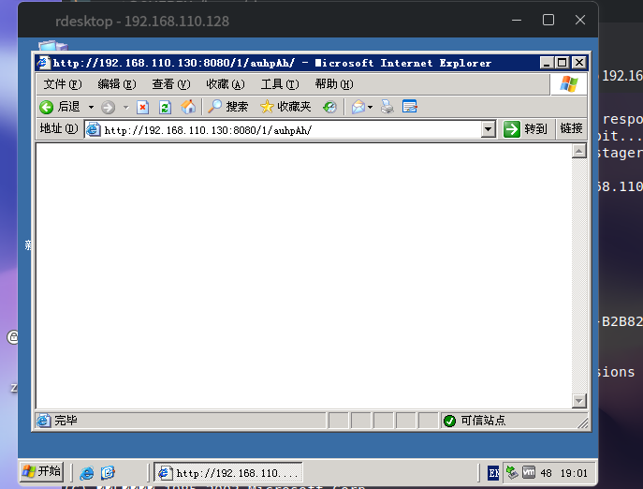The height and width of the screenshot is (489, 643).
Task: Expand the Mail icon dropdown arrow
Action: click(371, 108)
